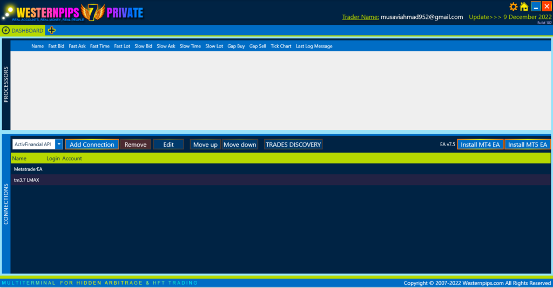The width and height of the screenshot is (553, 288).
Task: Click the Fast Bid column header
Action: coord(56,46)
